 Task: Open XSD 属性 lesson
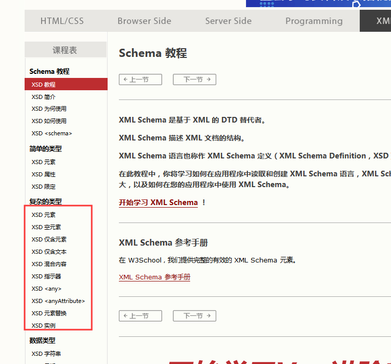click(44, 174)
